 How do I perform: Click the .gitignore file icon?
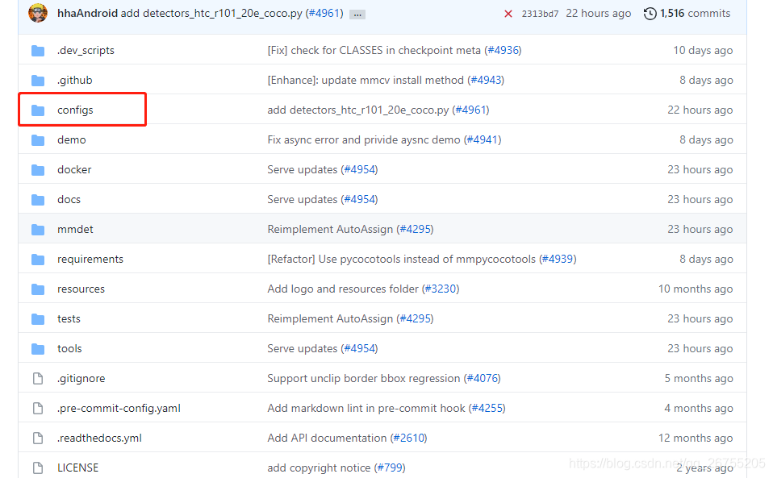(x=37, y=378)
